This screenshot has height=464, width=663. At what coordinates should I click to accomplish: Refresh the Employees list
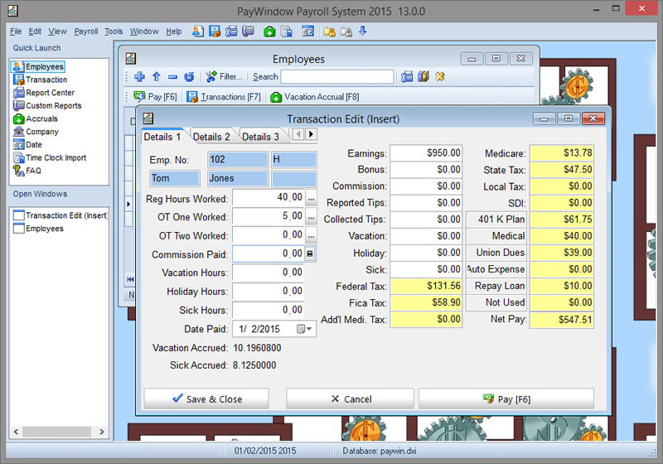[189, 76]
